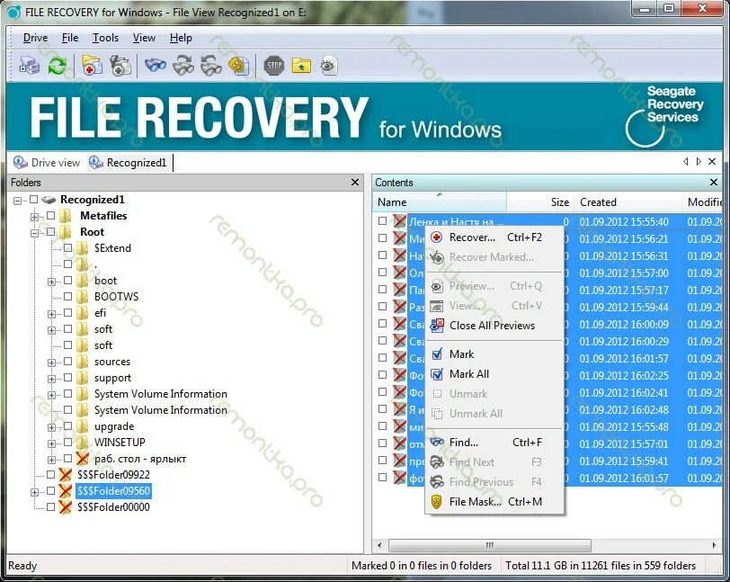Check the Recognized1 root checkbox

click(33, 200)
